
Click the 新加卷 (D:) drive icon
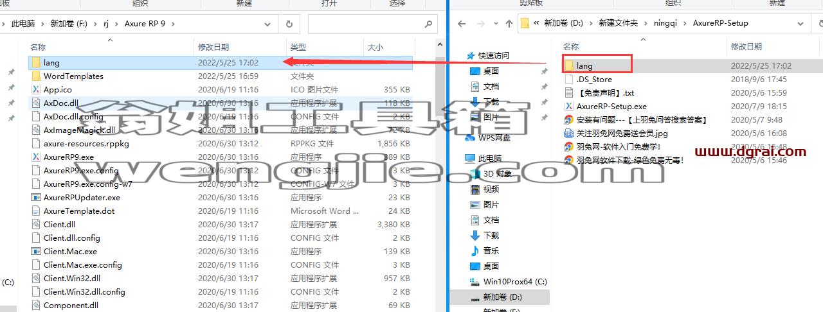(x=475, y=297)
